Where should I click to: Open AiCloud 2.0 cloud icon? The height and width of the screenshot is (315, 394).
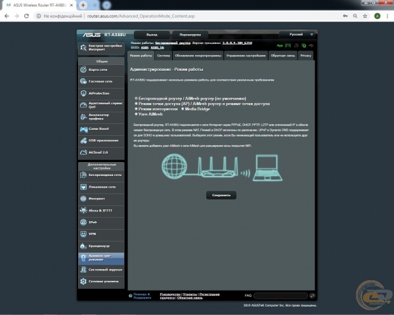[x=83, y=152]
